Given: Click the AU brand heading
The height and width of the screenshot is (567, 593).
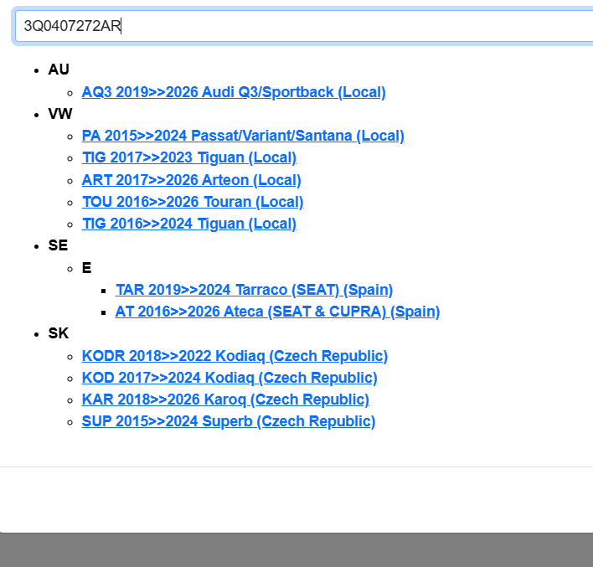Looking at the screenshot, I should tap(59, 70).
